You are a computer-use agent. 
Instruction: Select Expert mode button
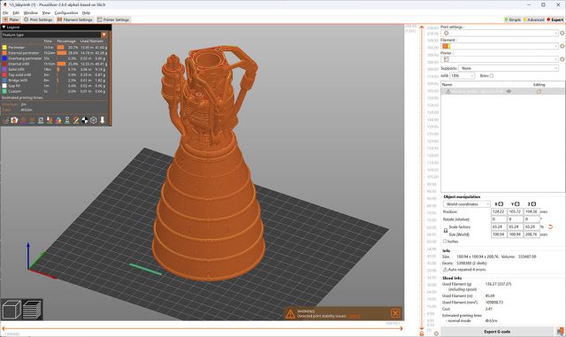tap(555, 19)
